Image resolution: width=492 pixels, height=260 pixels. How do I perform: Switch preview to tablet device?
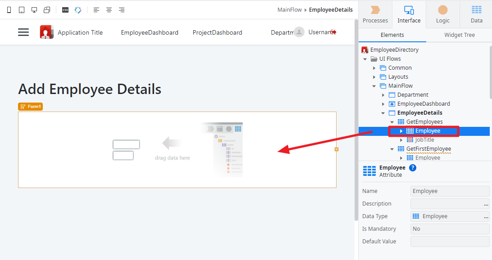point(22,10)
